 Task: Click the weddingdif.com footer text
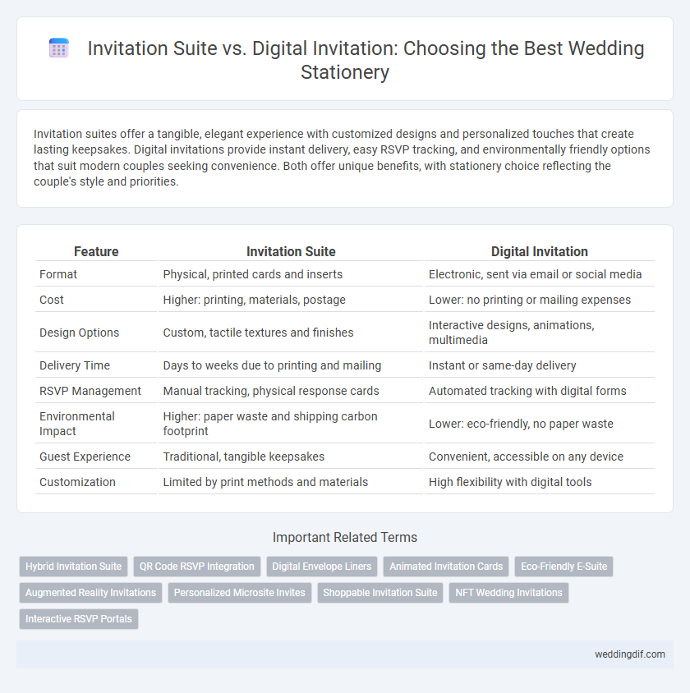click(x=629, y=654)
